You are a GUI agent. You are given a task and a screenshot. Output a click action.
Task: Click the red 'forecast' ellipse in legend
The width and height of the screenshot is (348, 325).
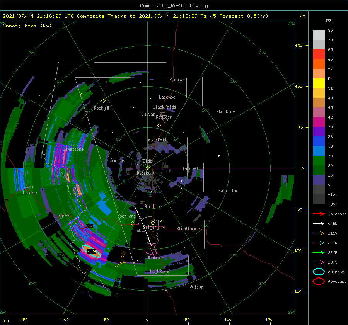319,281
